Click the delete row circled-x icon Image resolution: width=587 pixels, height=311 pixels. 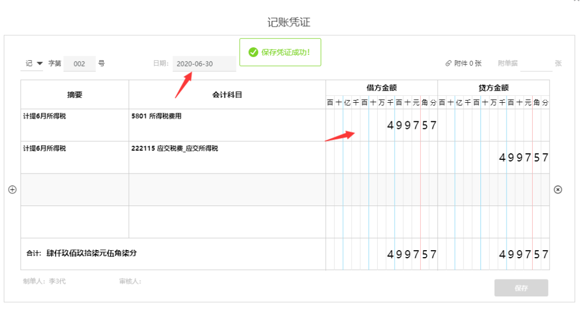coord(558,190)
